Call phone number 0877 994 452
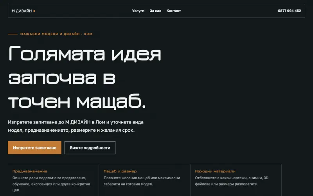Image resolution: width=313 pixels, height=196 pixels. 289,11
